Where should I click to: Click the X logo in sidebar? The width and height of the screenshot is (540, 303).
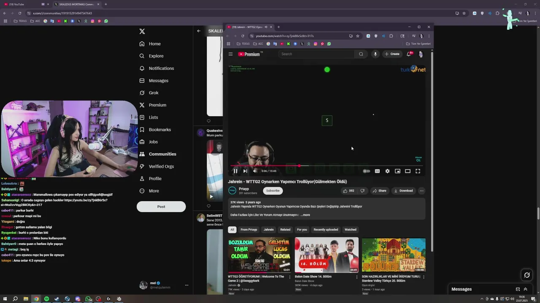(x=142, y=32)
